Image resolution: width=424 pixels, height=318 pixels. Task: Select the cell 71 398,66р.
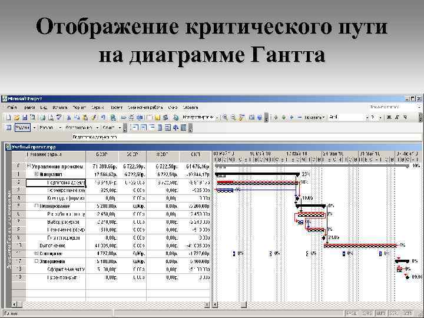102,167
